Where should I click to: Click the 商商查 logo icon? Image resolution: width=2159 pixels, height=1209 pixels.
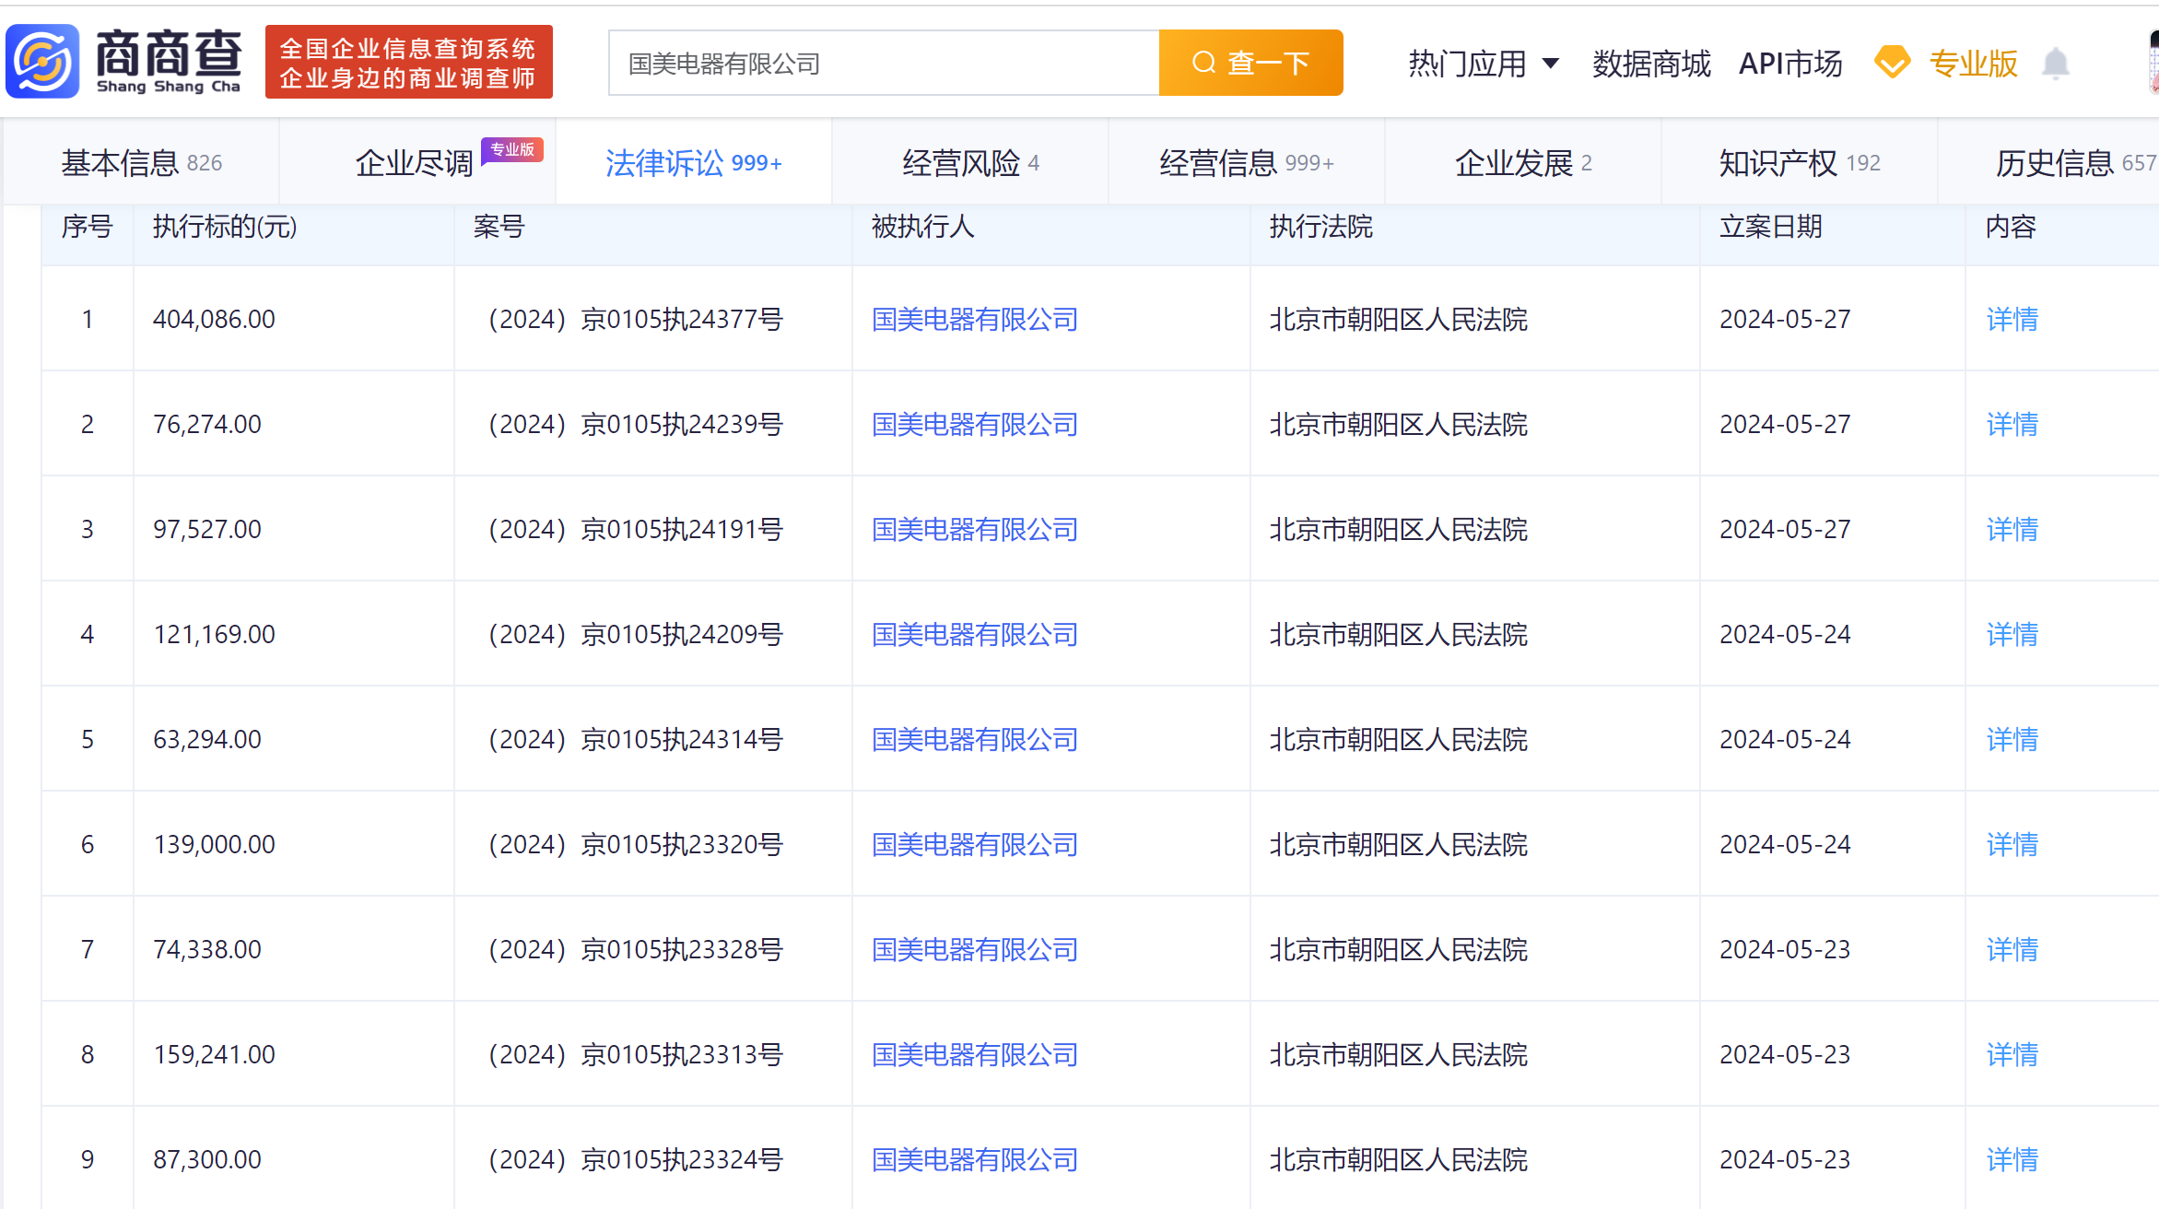click(x=41, y=62)
